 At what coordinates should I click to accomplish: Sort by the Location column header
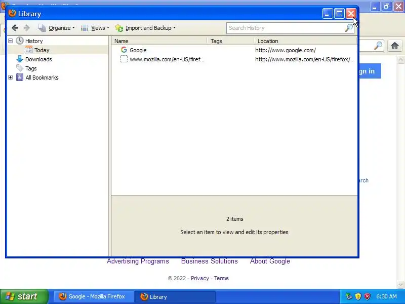(x=306, y=41)
